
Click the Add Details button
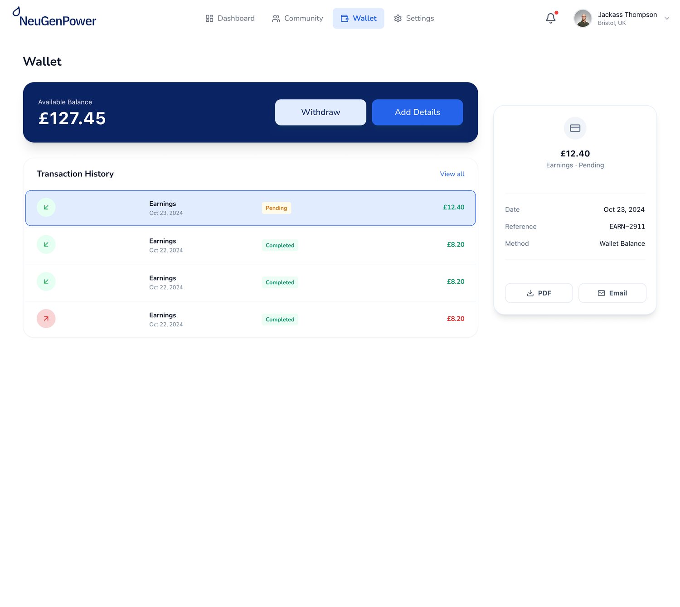point(418,112)
